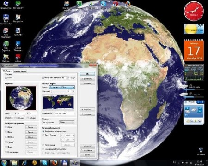
Task: Open Ночь options with its Опции button
Action: coord(31,132)
